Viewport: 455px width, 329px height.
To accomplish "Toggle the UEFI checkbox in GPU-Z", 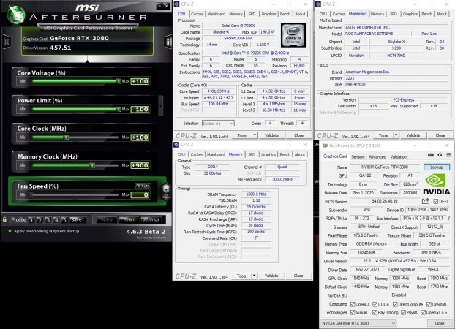I will pyautogui.click(x=435, y=201).
